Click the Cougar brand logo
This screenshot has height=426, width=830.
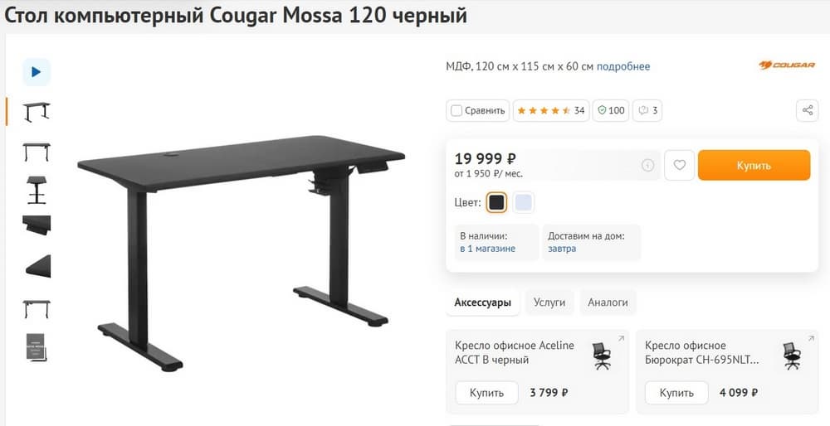[x=787, y=65]
